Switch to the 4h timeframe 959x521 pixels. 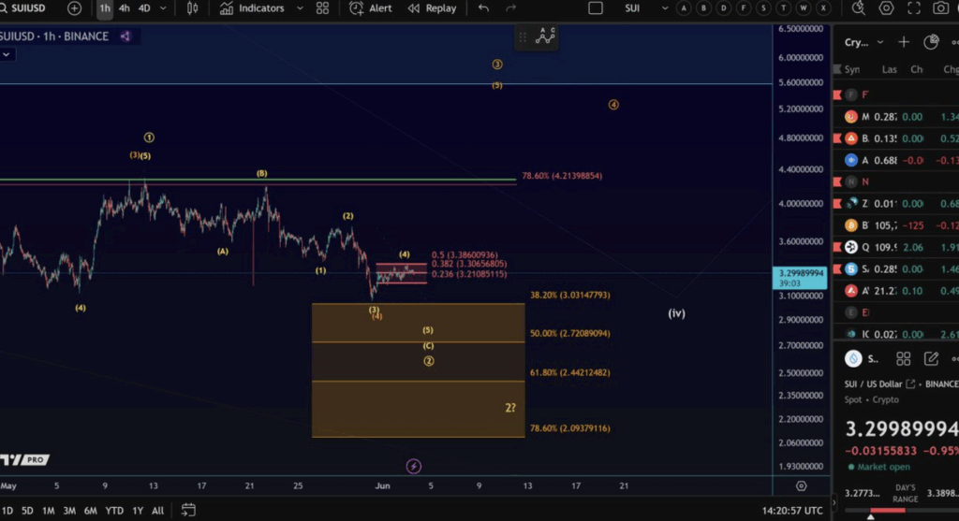tap(125, 7)
